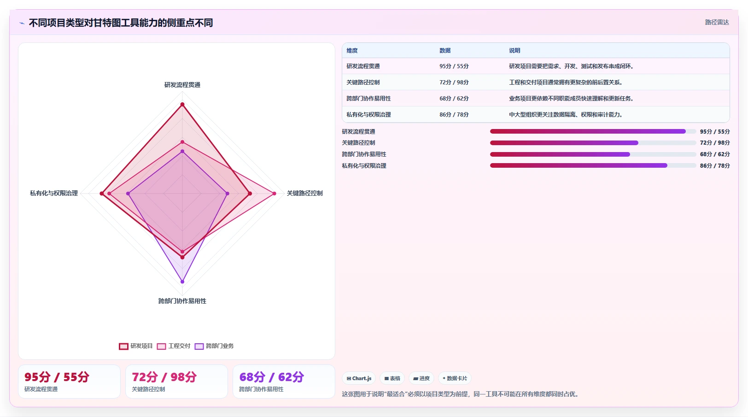Select the 维度 column header
The width and height of the screenshot is (748, 417).
352,51
